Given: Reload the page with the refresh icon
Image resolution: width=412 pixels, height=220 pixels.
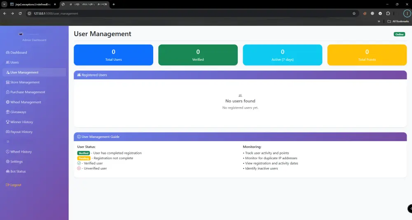Looking at the screenshot, I should 20,14.
